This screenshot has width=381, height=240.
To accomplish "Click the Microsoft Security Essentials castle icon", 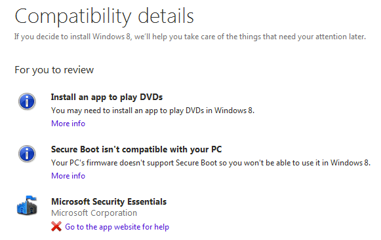I will [27, 205].
